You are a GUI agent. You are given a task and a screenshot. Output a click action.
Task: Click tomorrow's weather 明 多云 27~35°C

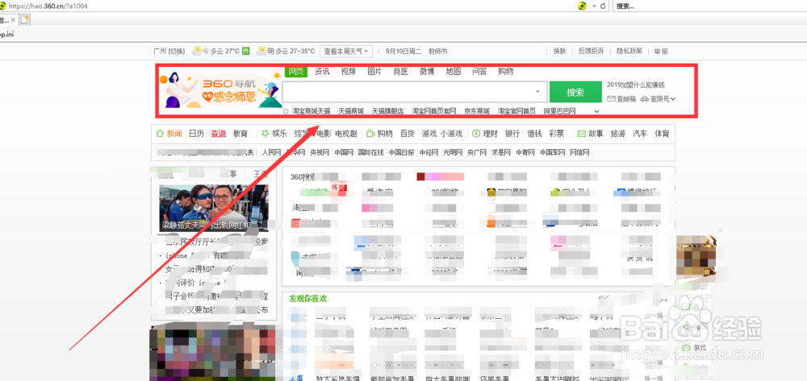(x=286, y=52)
